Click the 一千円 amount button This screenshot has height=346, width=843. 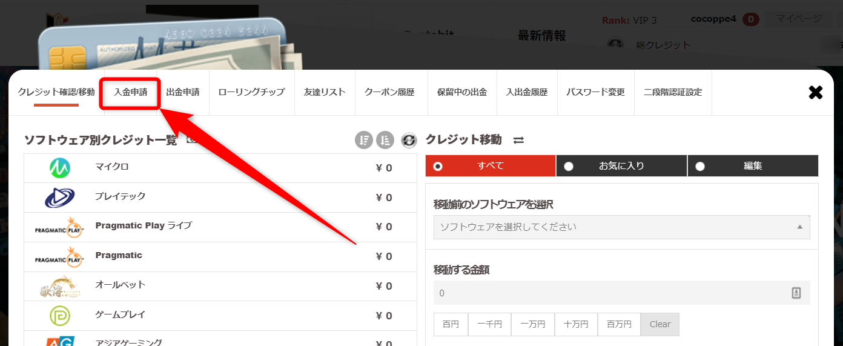click(489, 324)
